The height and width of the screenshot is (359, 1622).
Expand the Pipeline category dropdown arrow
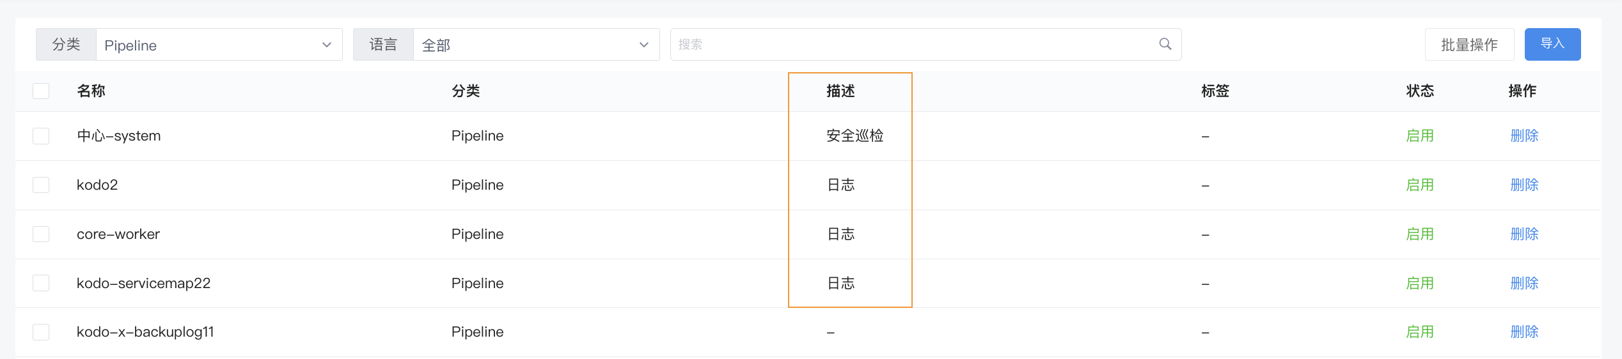[327, 45]
